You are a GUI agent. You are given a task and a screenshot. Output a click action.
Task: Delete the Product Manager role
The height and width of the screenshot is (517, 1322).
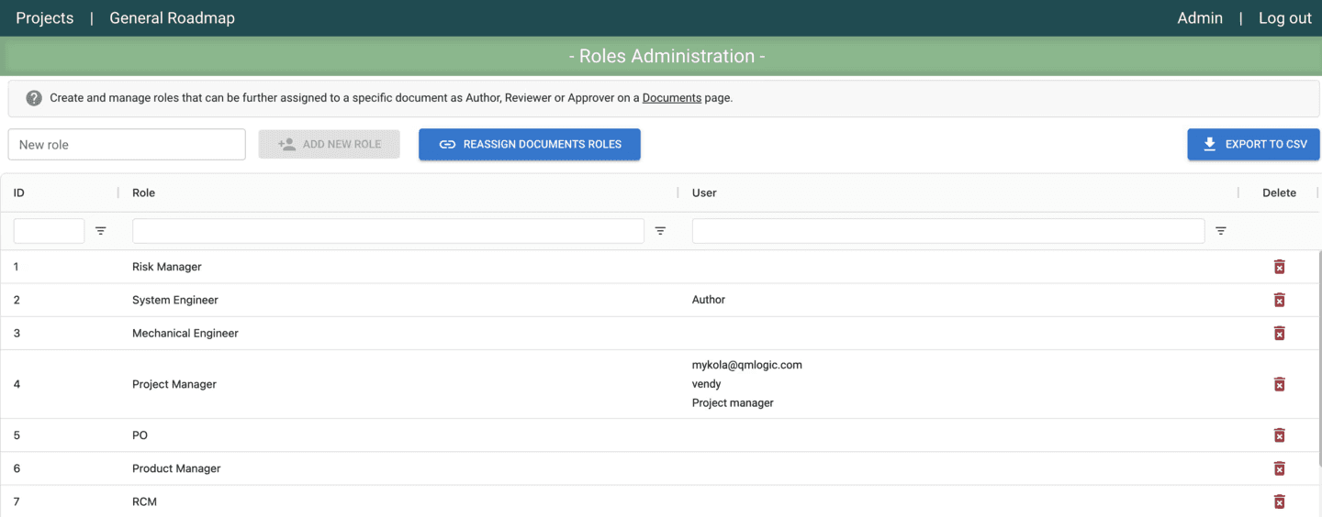pos(1279,468)
